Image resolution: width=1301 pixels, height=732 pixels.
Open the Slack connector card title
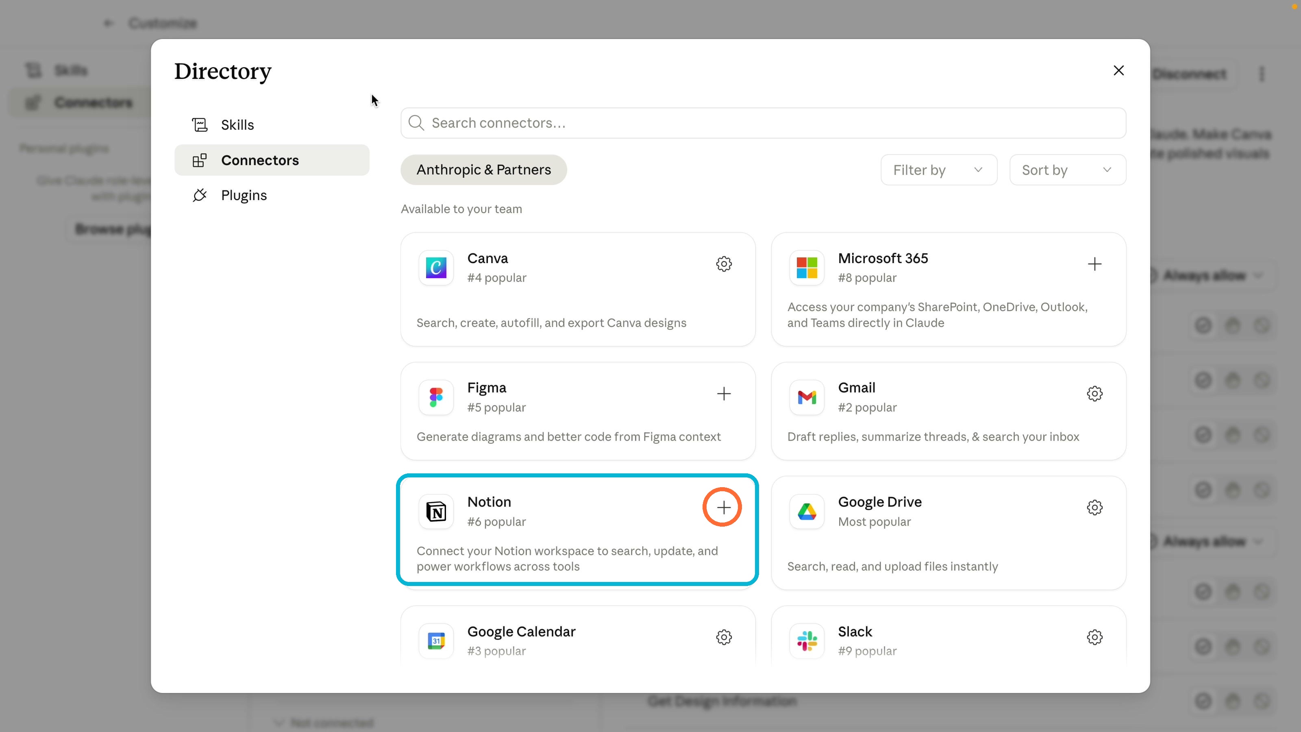855,632
